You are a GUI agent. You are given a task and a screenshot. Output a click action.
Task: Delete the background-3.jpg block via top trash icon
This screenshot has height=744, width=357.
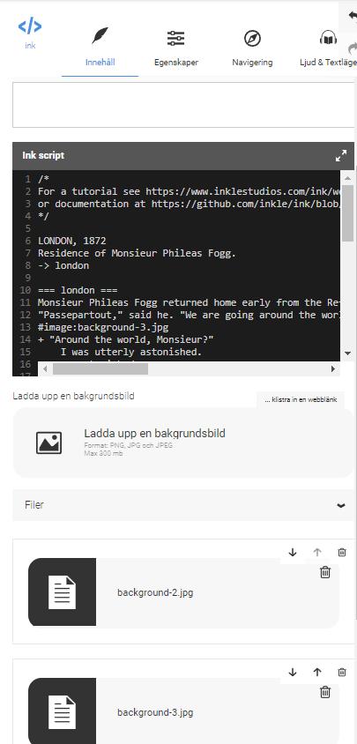click(342, 672)
